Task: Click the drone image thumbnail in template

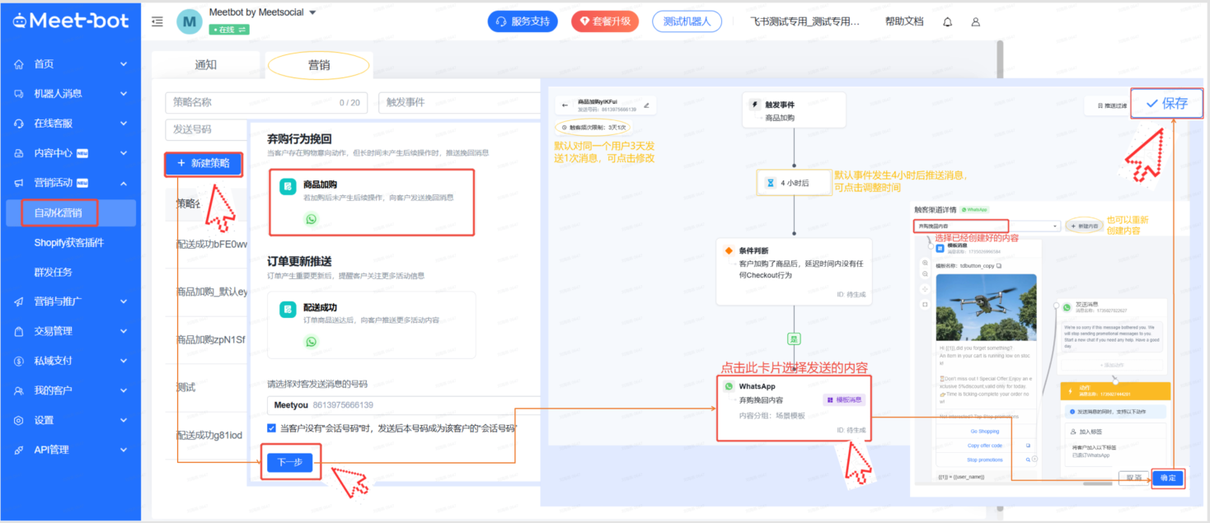Action: [x=986, y=306]
